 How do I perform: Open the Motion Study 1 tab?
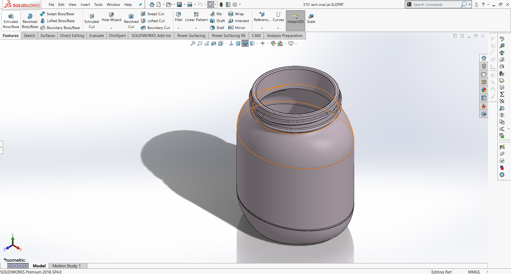67,266
